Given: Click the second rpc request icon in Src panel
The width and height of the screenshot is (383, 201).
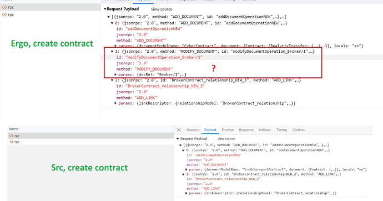Looking at the screenshot, I should (x=11, y=142).
